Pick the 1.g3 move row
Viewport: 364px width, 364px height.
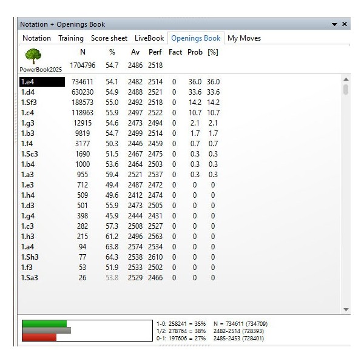(27, 123)
